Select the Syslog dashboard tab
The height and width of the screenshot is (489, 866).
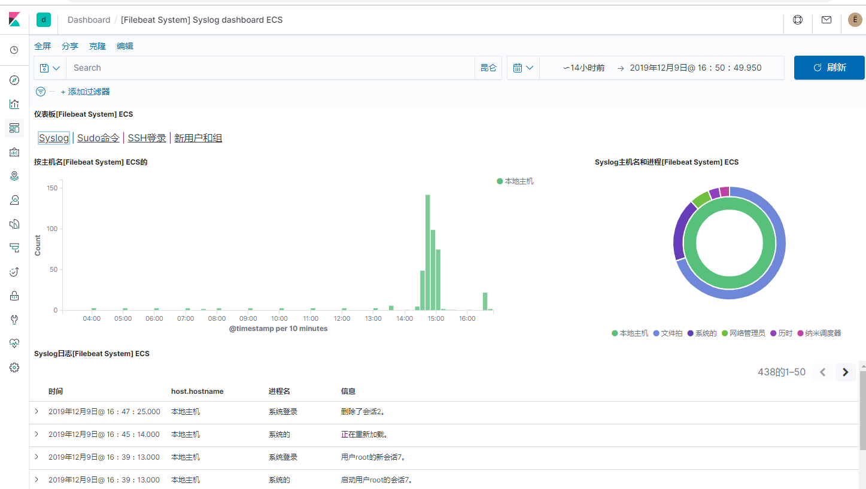tap(54, 138)
